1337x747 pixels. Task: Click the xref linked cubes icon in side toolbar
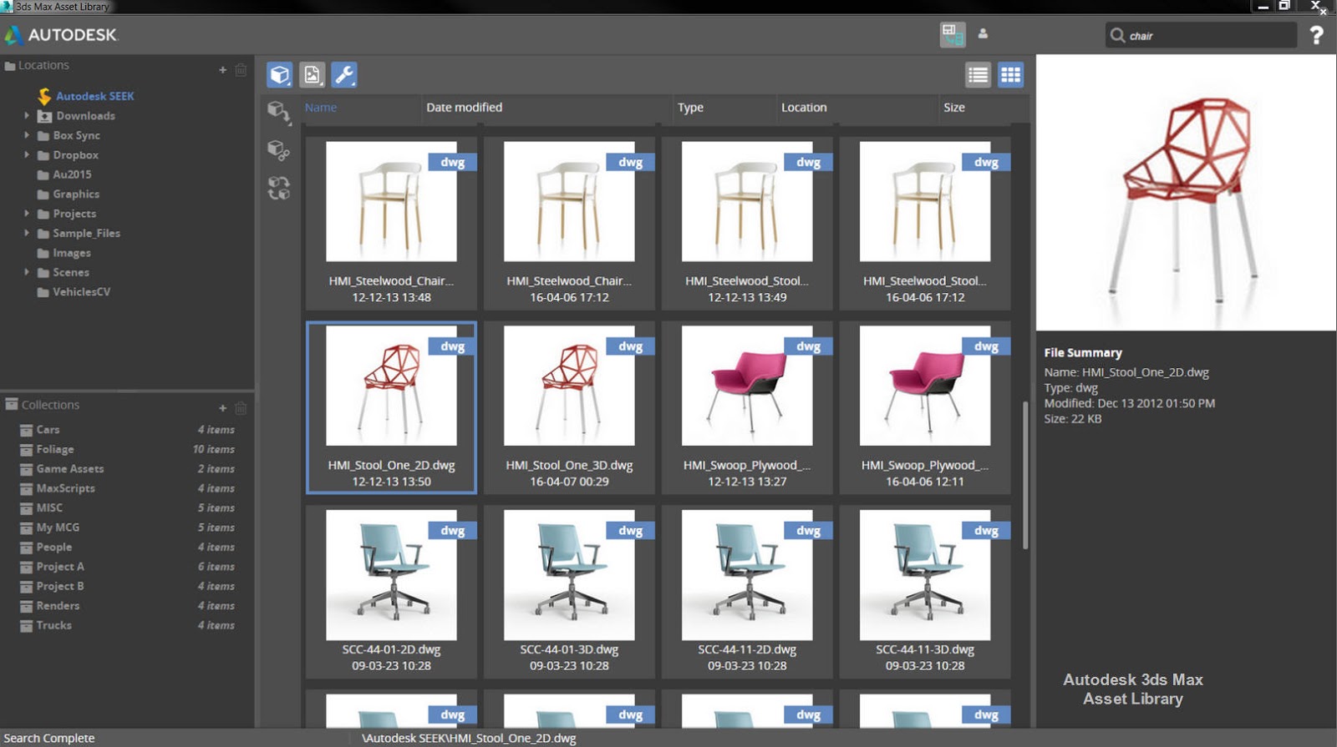(279, 150)
